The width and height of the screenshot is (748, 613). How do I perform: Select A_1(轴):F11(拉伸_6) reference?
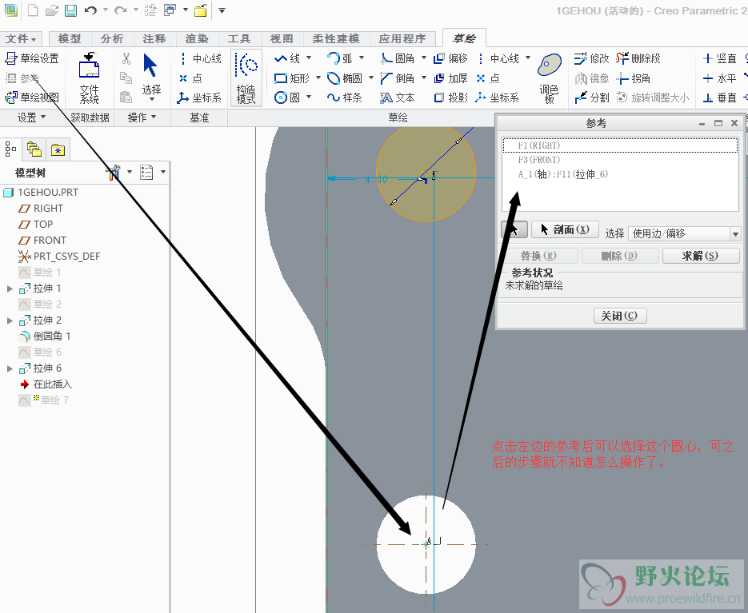(x=563, y=174)
